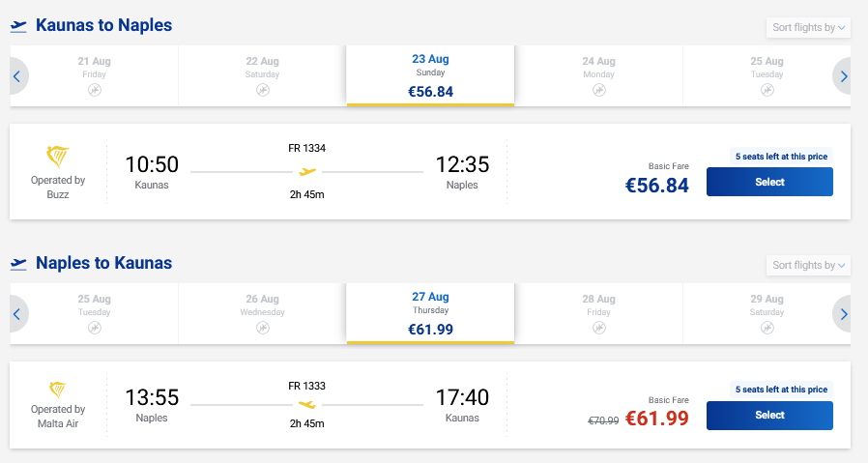Image resolution: width=868 pixels, height=463 pixels.
Task: Show earlier return dates with left arrow
Action: tap(17, 314)
